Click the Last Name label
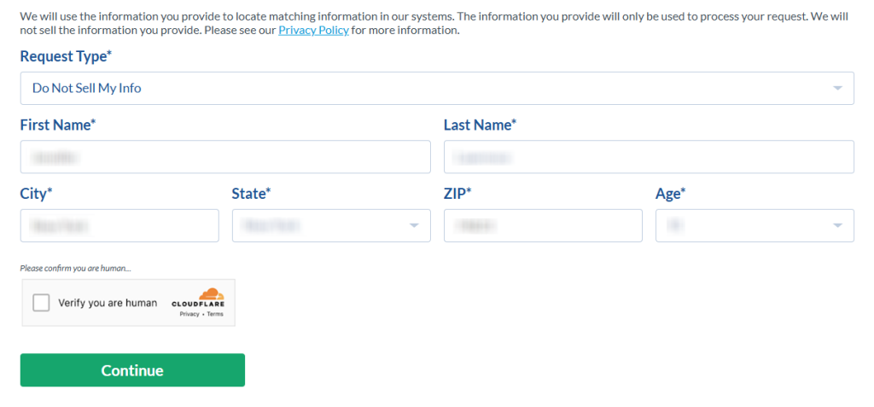 pyautogui.click(x=480, y=125)
